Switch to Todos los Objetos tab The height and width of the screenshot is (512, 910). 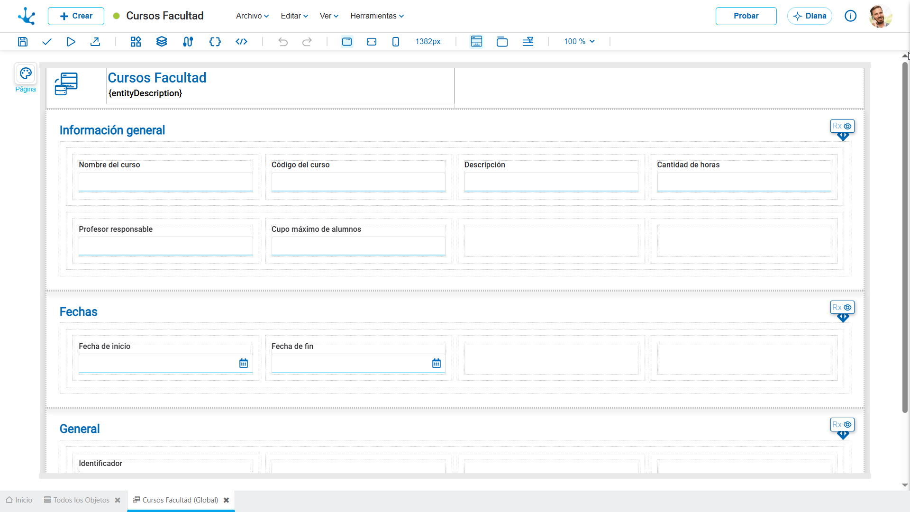[82, 500]
